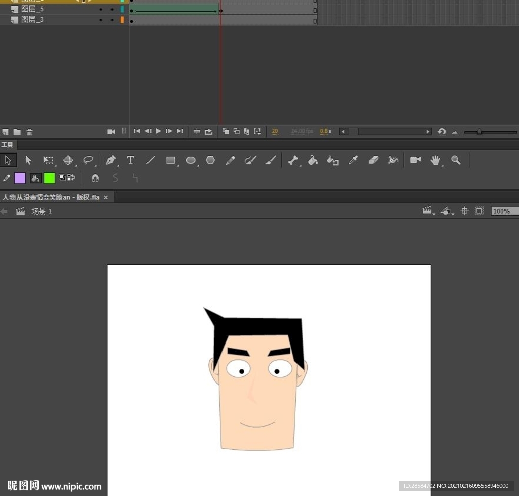Click the timeline scrollbar's left arrow
The image size is (519, 496).
coord(343,132)
